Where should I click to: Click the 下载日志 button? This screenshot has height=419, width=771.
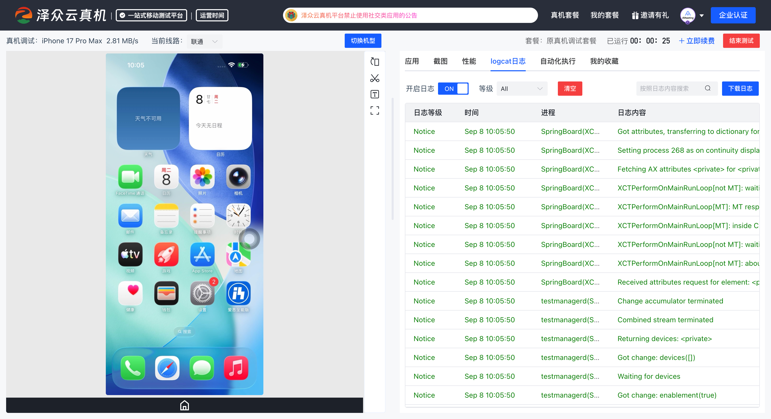coord(740,89)
